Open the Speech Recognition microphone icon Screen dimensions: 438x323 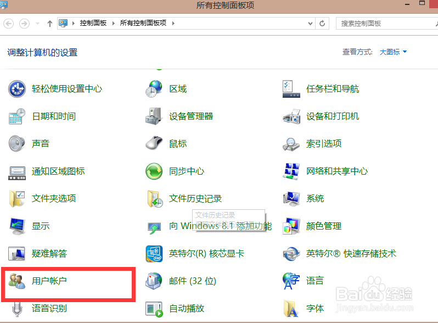pyautogui.click(x=17, y=309)
